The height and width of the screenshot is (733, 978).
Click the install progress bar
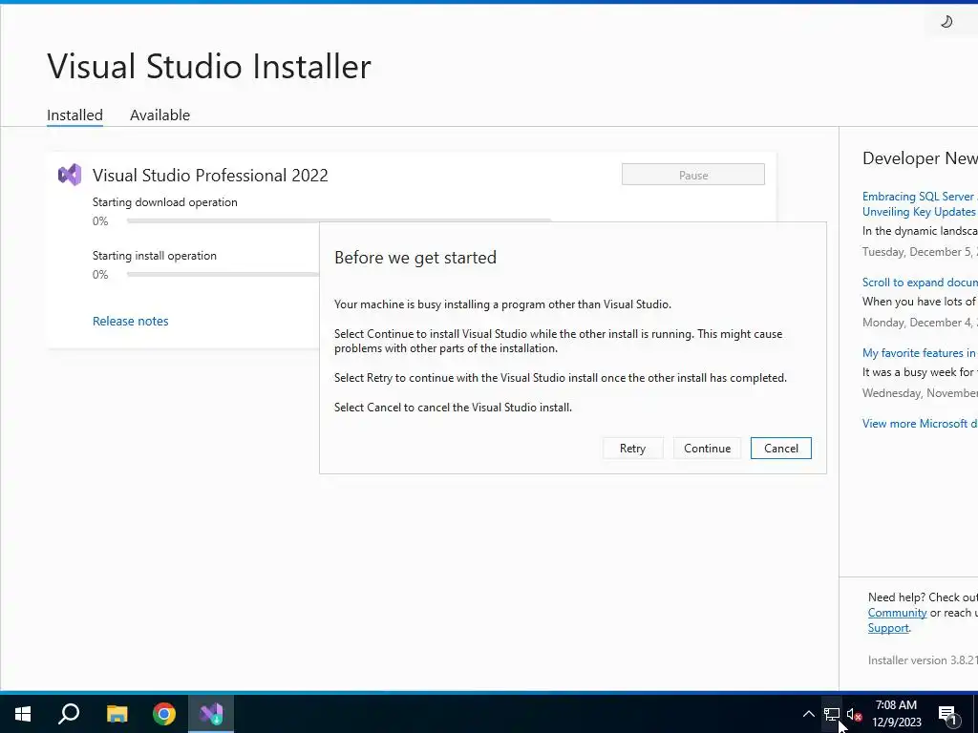pyautogui.click(x=223, y=274)
